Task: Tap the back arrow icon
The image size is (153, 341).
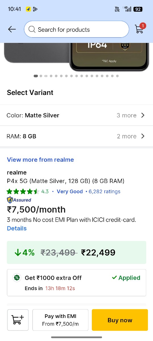Action: click(x=12, y=29)
